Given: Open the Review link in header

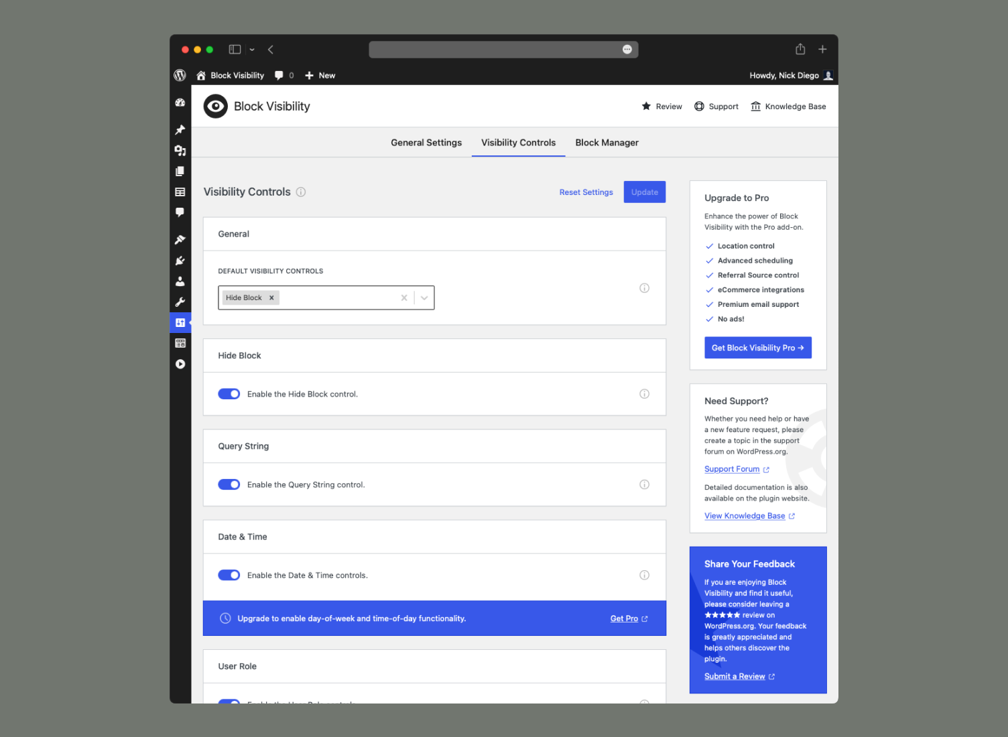Looking at the screenshot, I should [x=662, y=107].
